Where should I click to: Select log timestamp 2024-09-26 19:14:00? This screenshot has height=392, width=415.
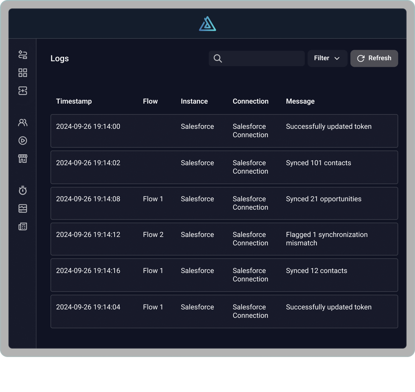[88, 126]
